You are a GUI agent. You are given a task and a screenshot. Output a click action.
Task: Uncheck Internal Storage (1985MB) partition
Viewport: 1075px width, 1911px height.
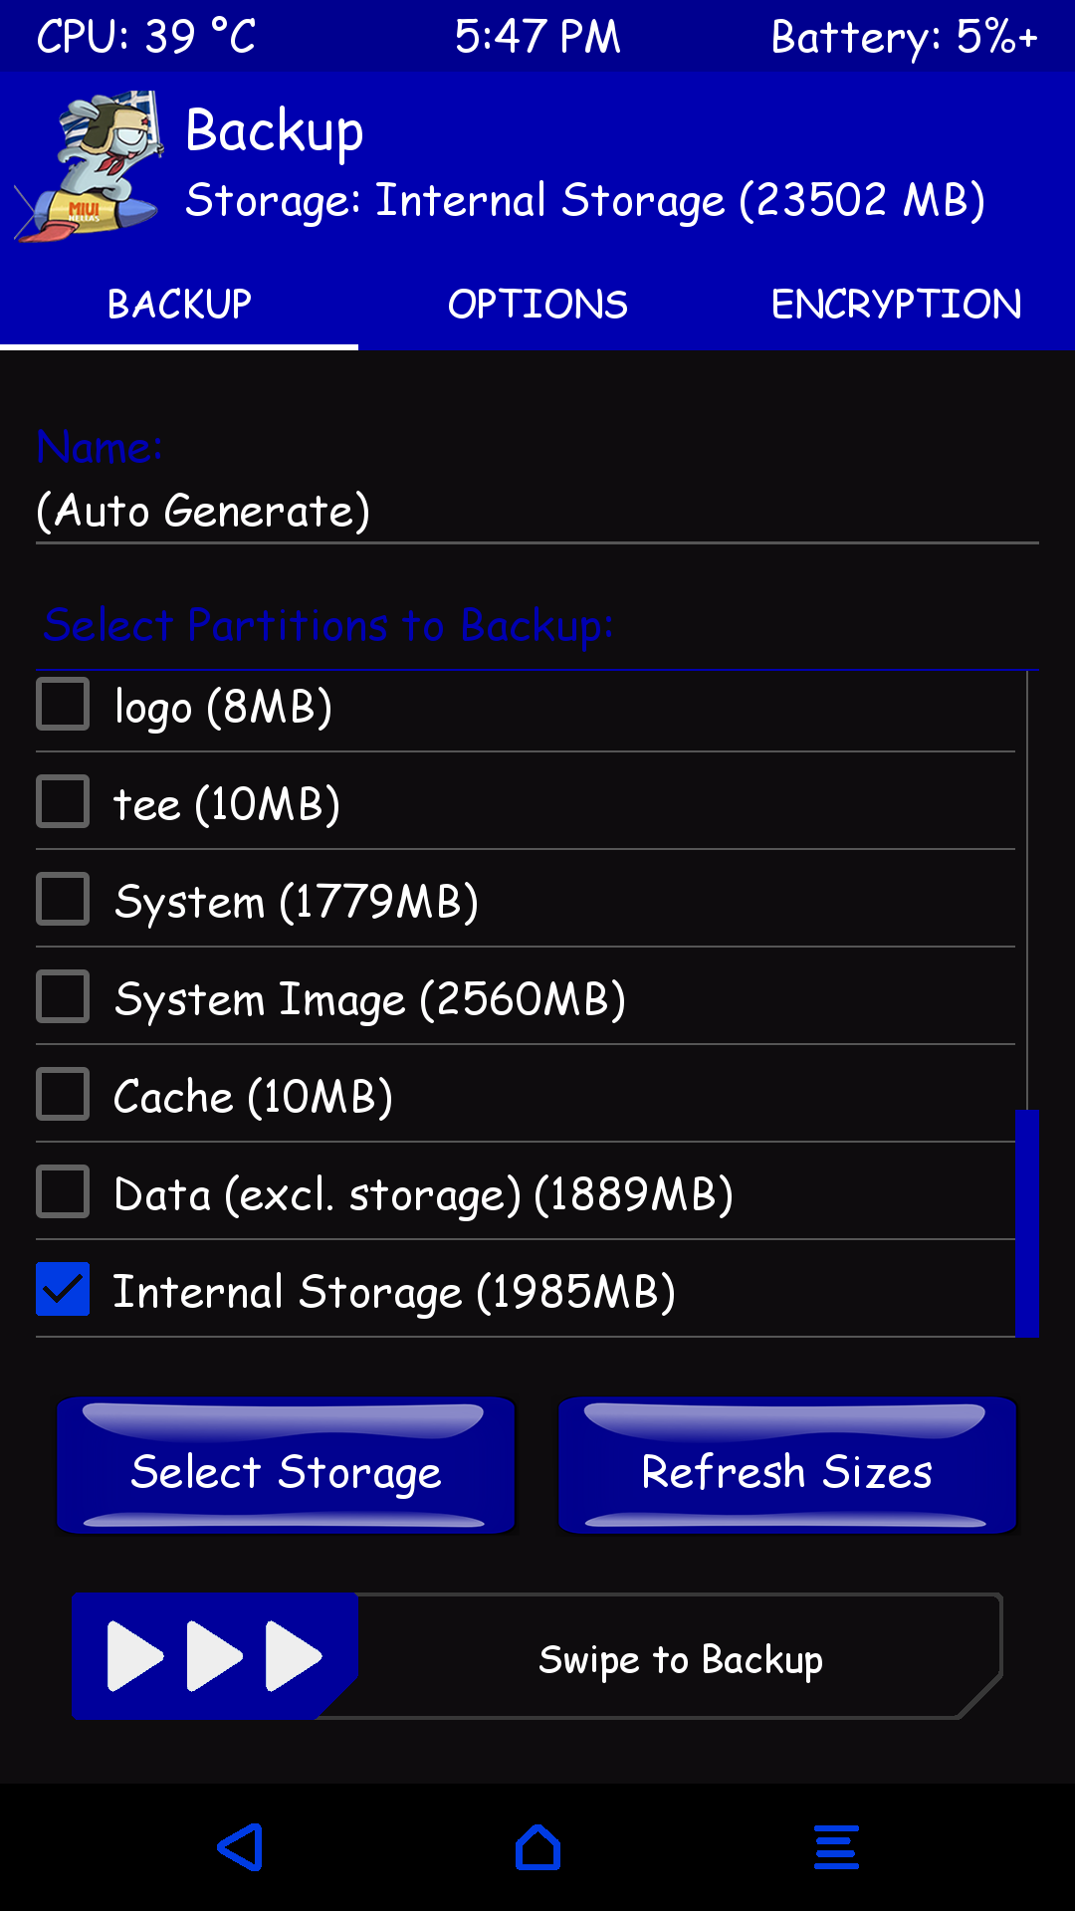(63, 1290)
